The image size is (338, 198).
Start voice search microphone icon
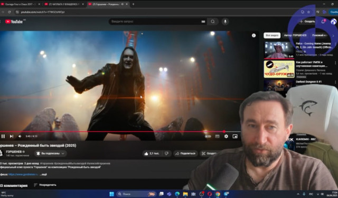[x=225, y=22]
